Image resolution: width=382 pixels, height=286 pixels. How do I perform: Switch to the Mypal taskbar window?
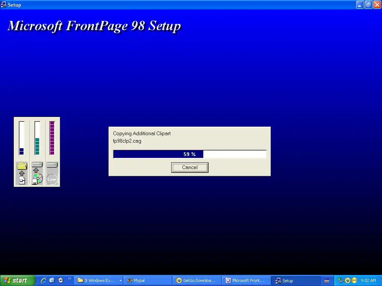click(x=148, y=280)
